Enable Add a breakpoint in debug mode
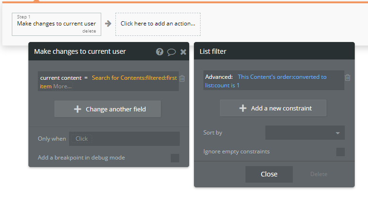368x202 pixels. click(175, 158)
